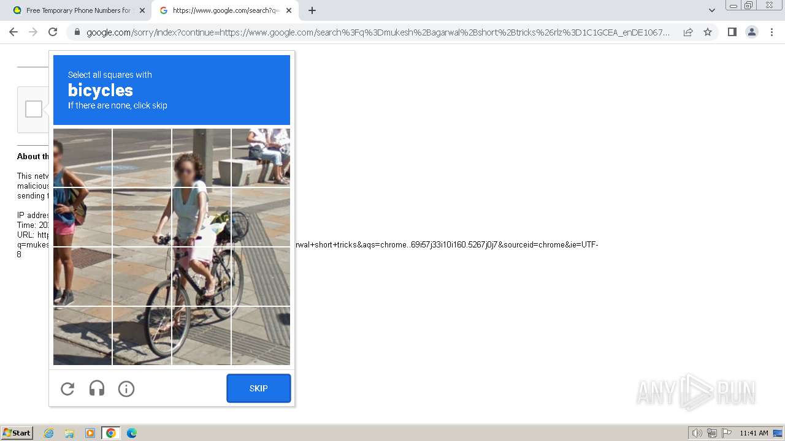Click the 11:41 AM clock
The width and height of the screenshot is (785, 441).
pyautogui.click(x=754, y=433)
